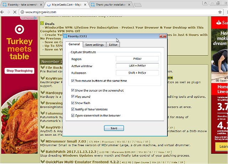Click the Deals section icon
228x164 pixels.
pos(42,23)
